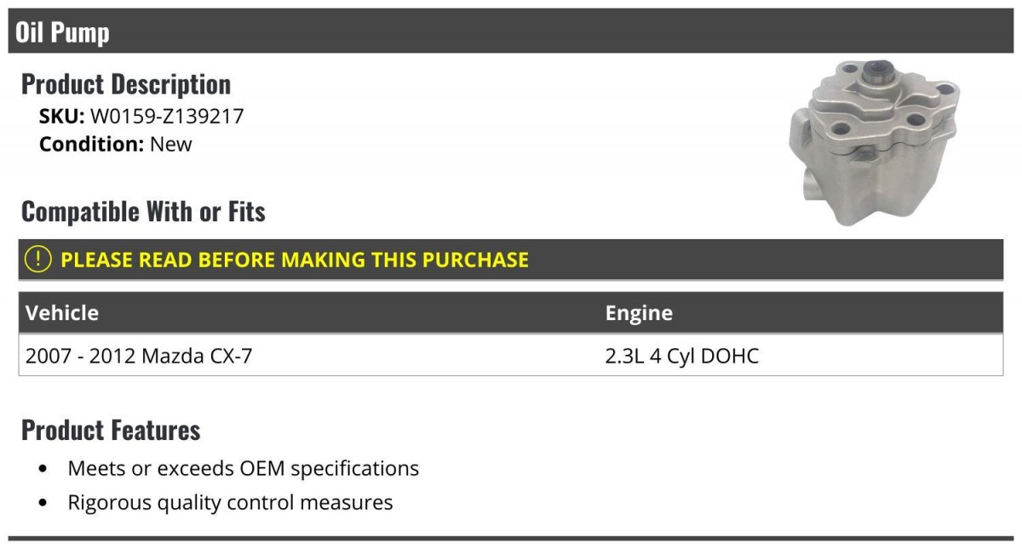Click the Product Features heading

(111, 430)
